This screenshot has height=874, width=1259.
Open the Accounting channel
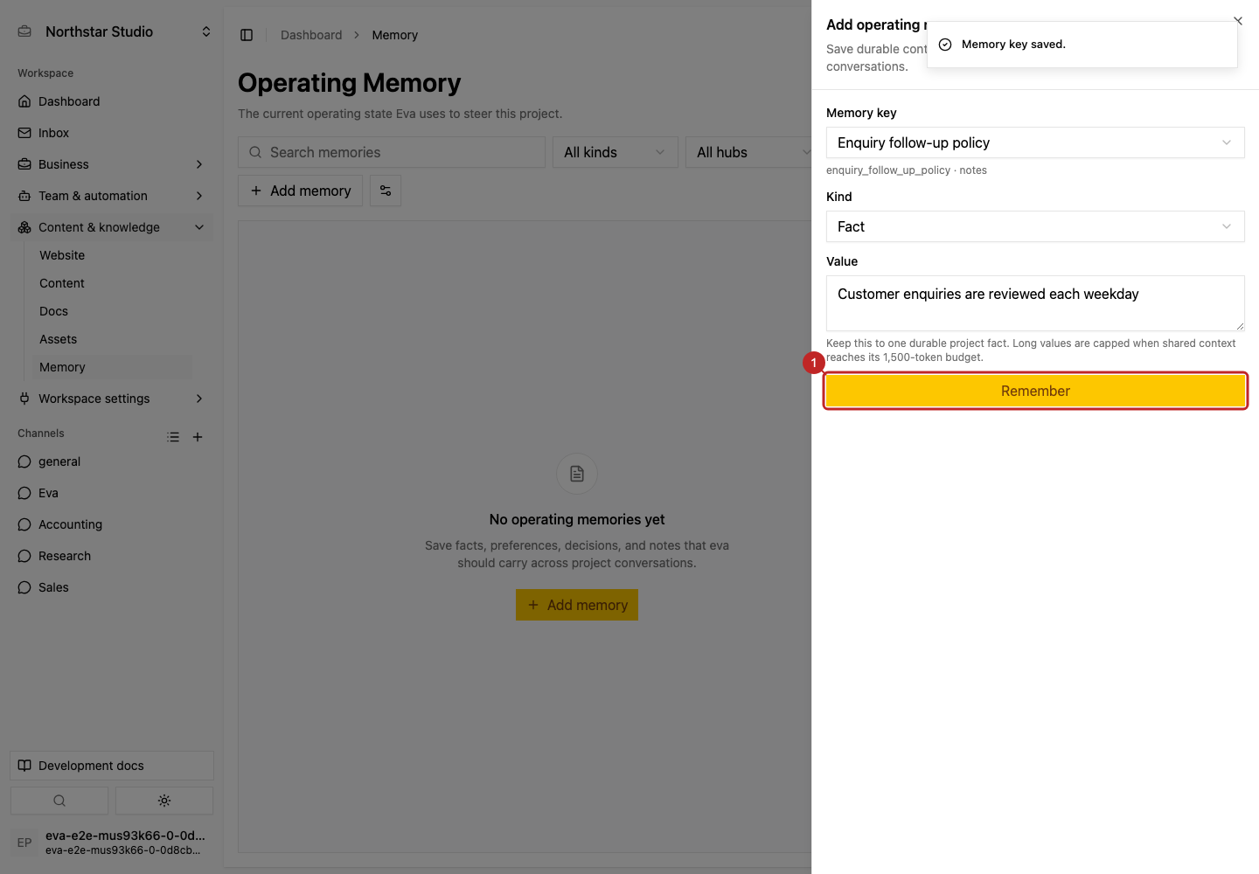[112, 524]
